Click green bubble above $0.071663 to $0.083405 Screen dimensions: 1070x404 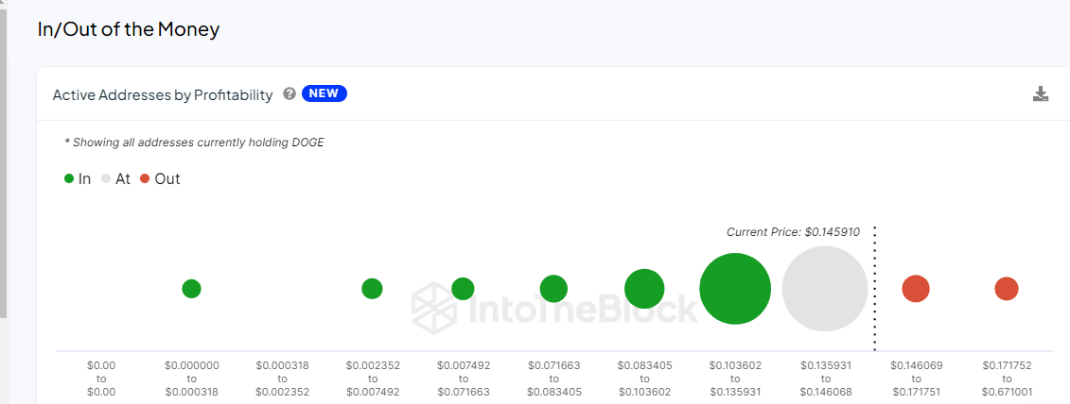(x=553, y=289)
